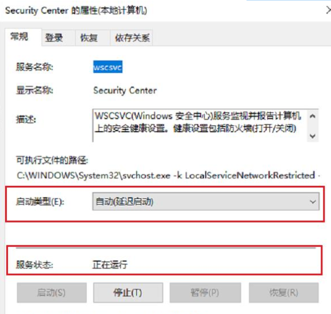Click the greyed 启动(S) button

[x=52, y=293]
